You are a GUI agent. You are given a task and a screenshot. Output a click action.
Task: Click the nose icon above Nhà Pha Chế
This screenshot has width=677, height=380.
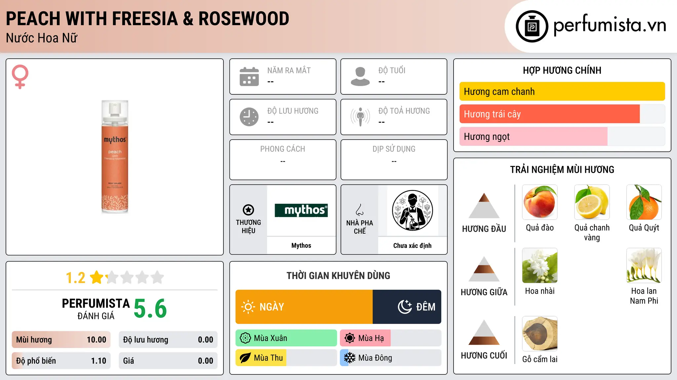360,210
